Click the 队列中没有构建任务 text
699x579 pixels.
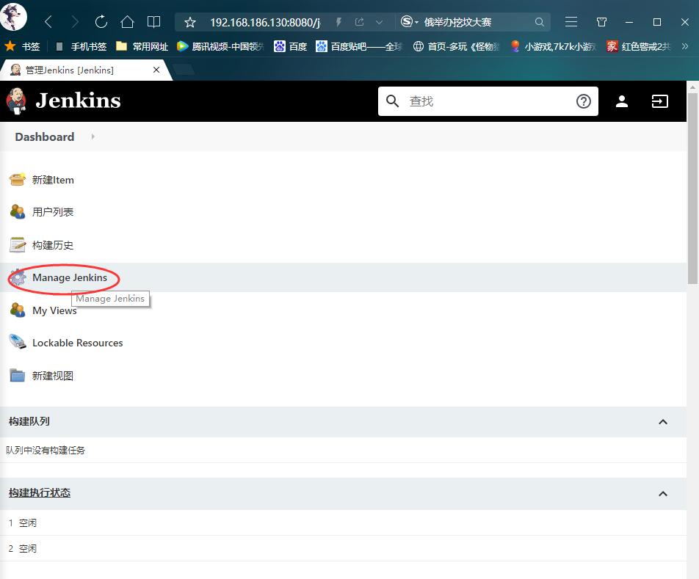click(46, 451)
